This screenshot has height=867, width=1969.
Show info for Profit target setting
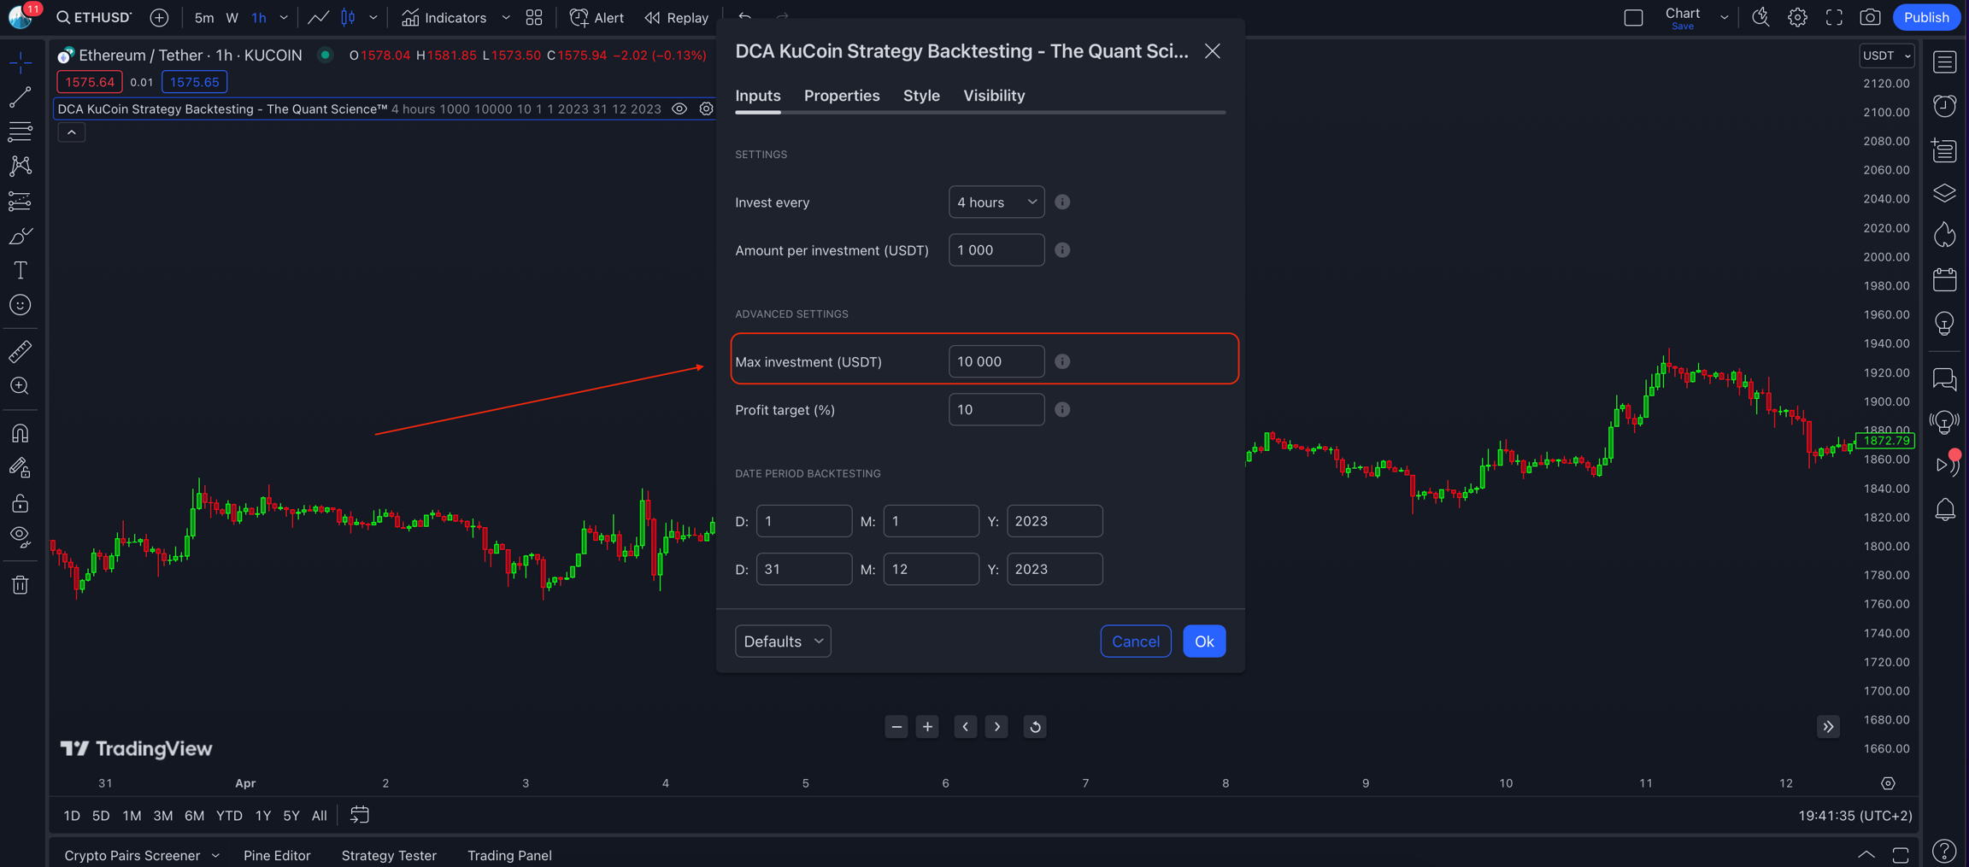click(1062, 410)
